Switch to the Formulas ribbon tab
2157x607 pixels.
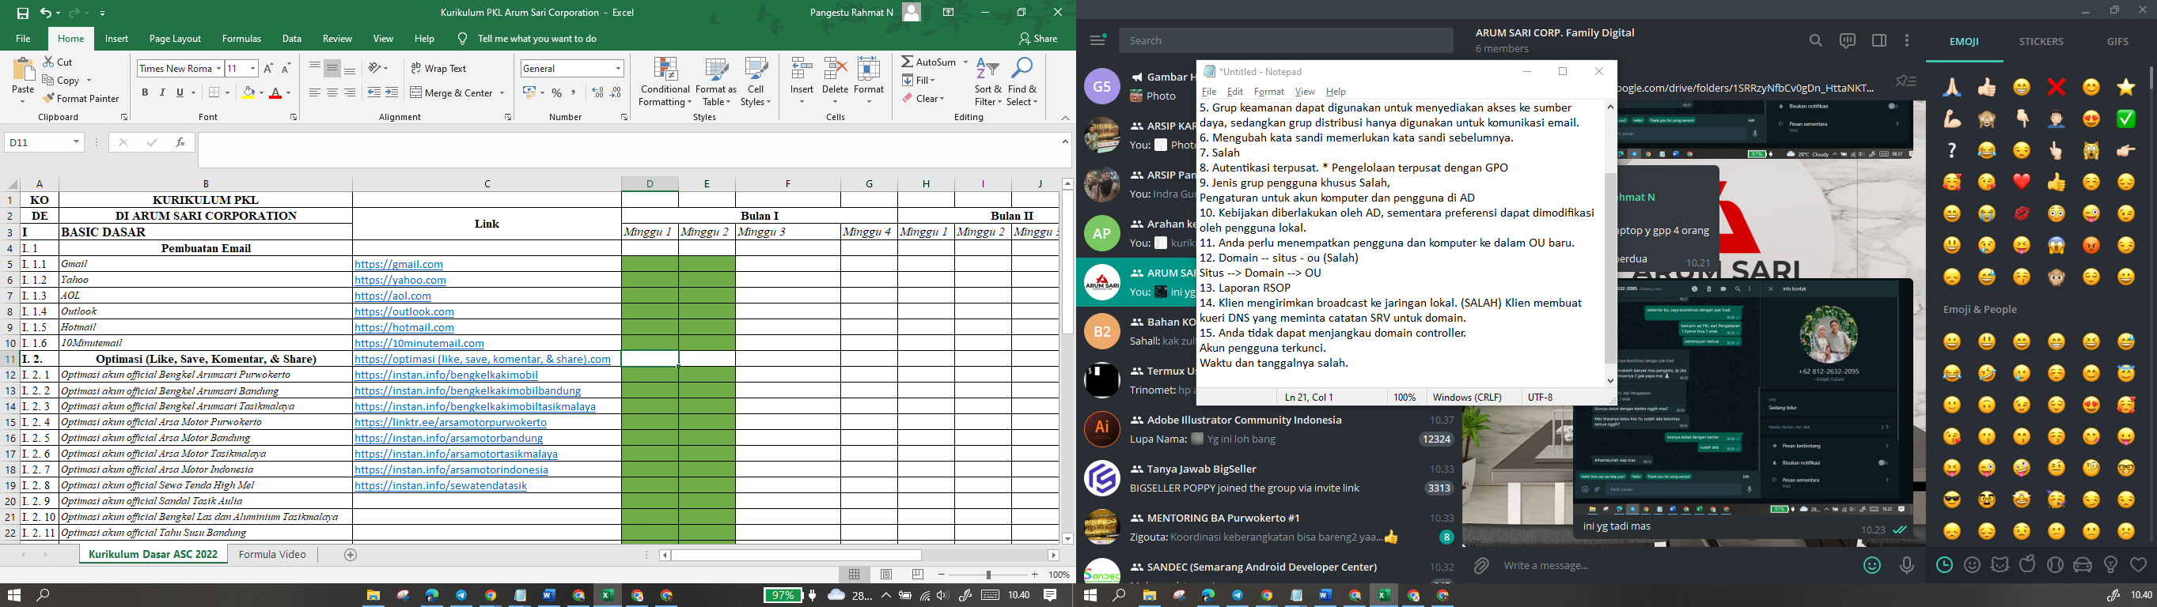241,39
